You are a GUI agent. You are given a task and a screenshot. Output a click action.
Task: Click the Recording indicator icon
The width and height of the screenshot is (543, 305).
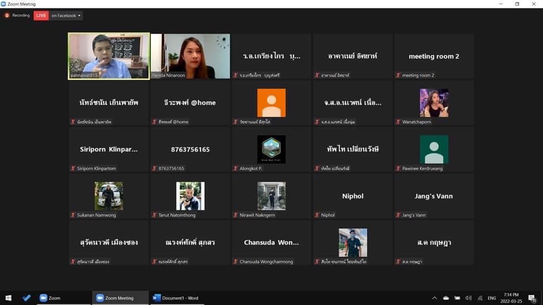7,16
